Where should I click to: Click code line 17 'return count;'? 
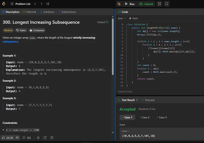click(x=146, y=79)
